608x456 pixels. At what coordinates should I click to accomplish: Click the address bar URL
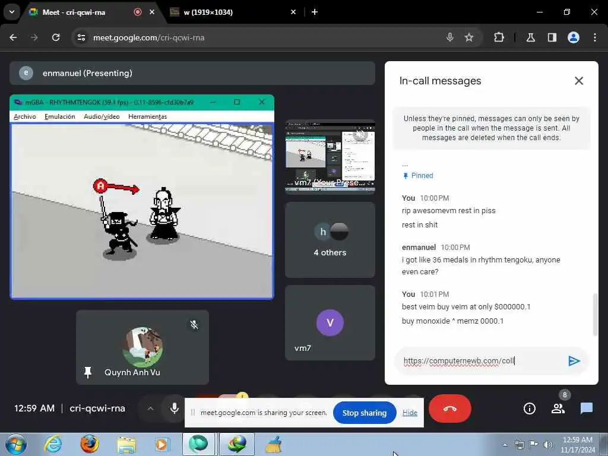tap(148, 37)
